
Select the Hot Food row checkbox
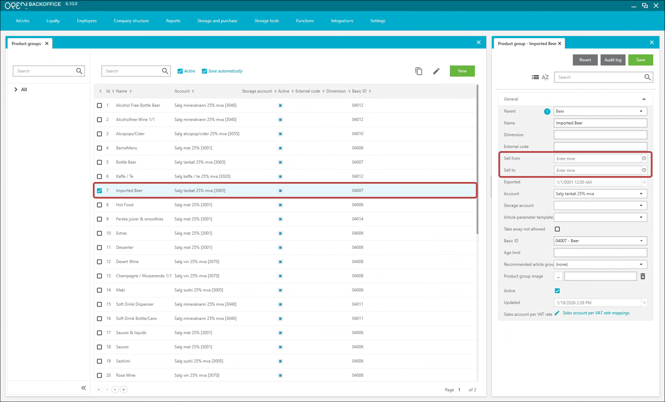pos(99,205)
